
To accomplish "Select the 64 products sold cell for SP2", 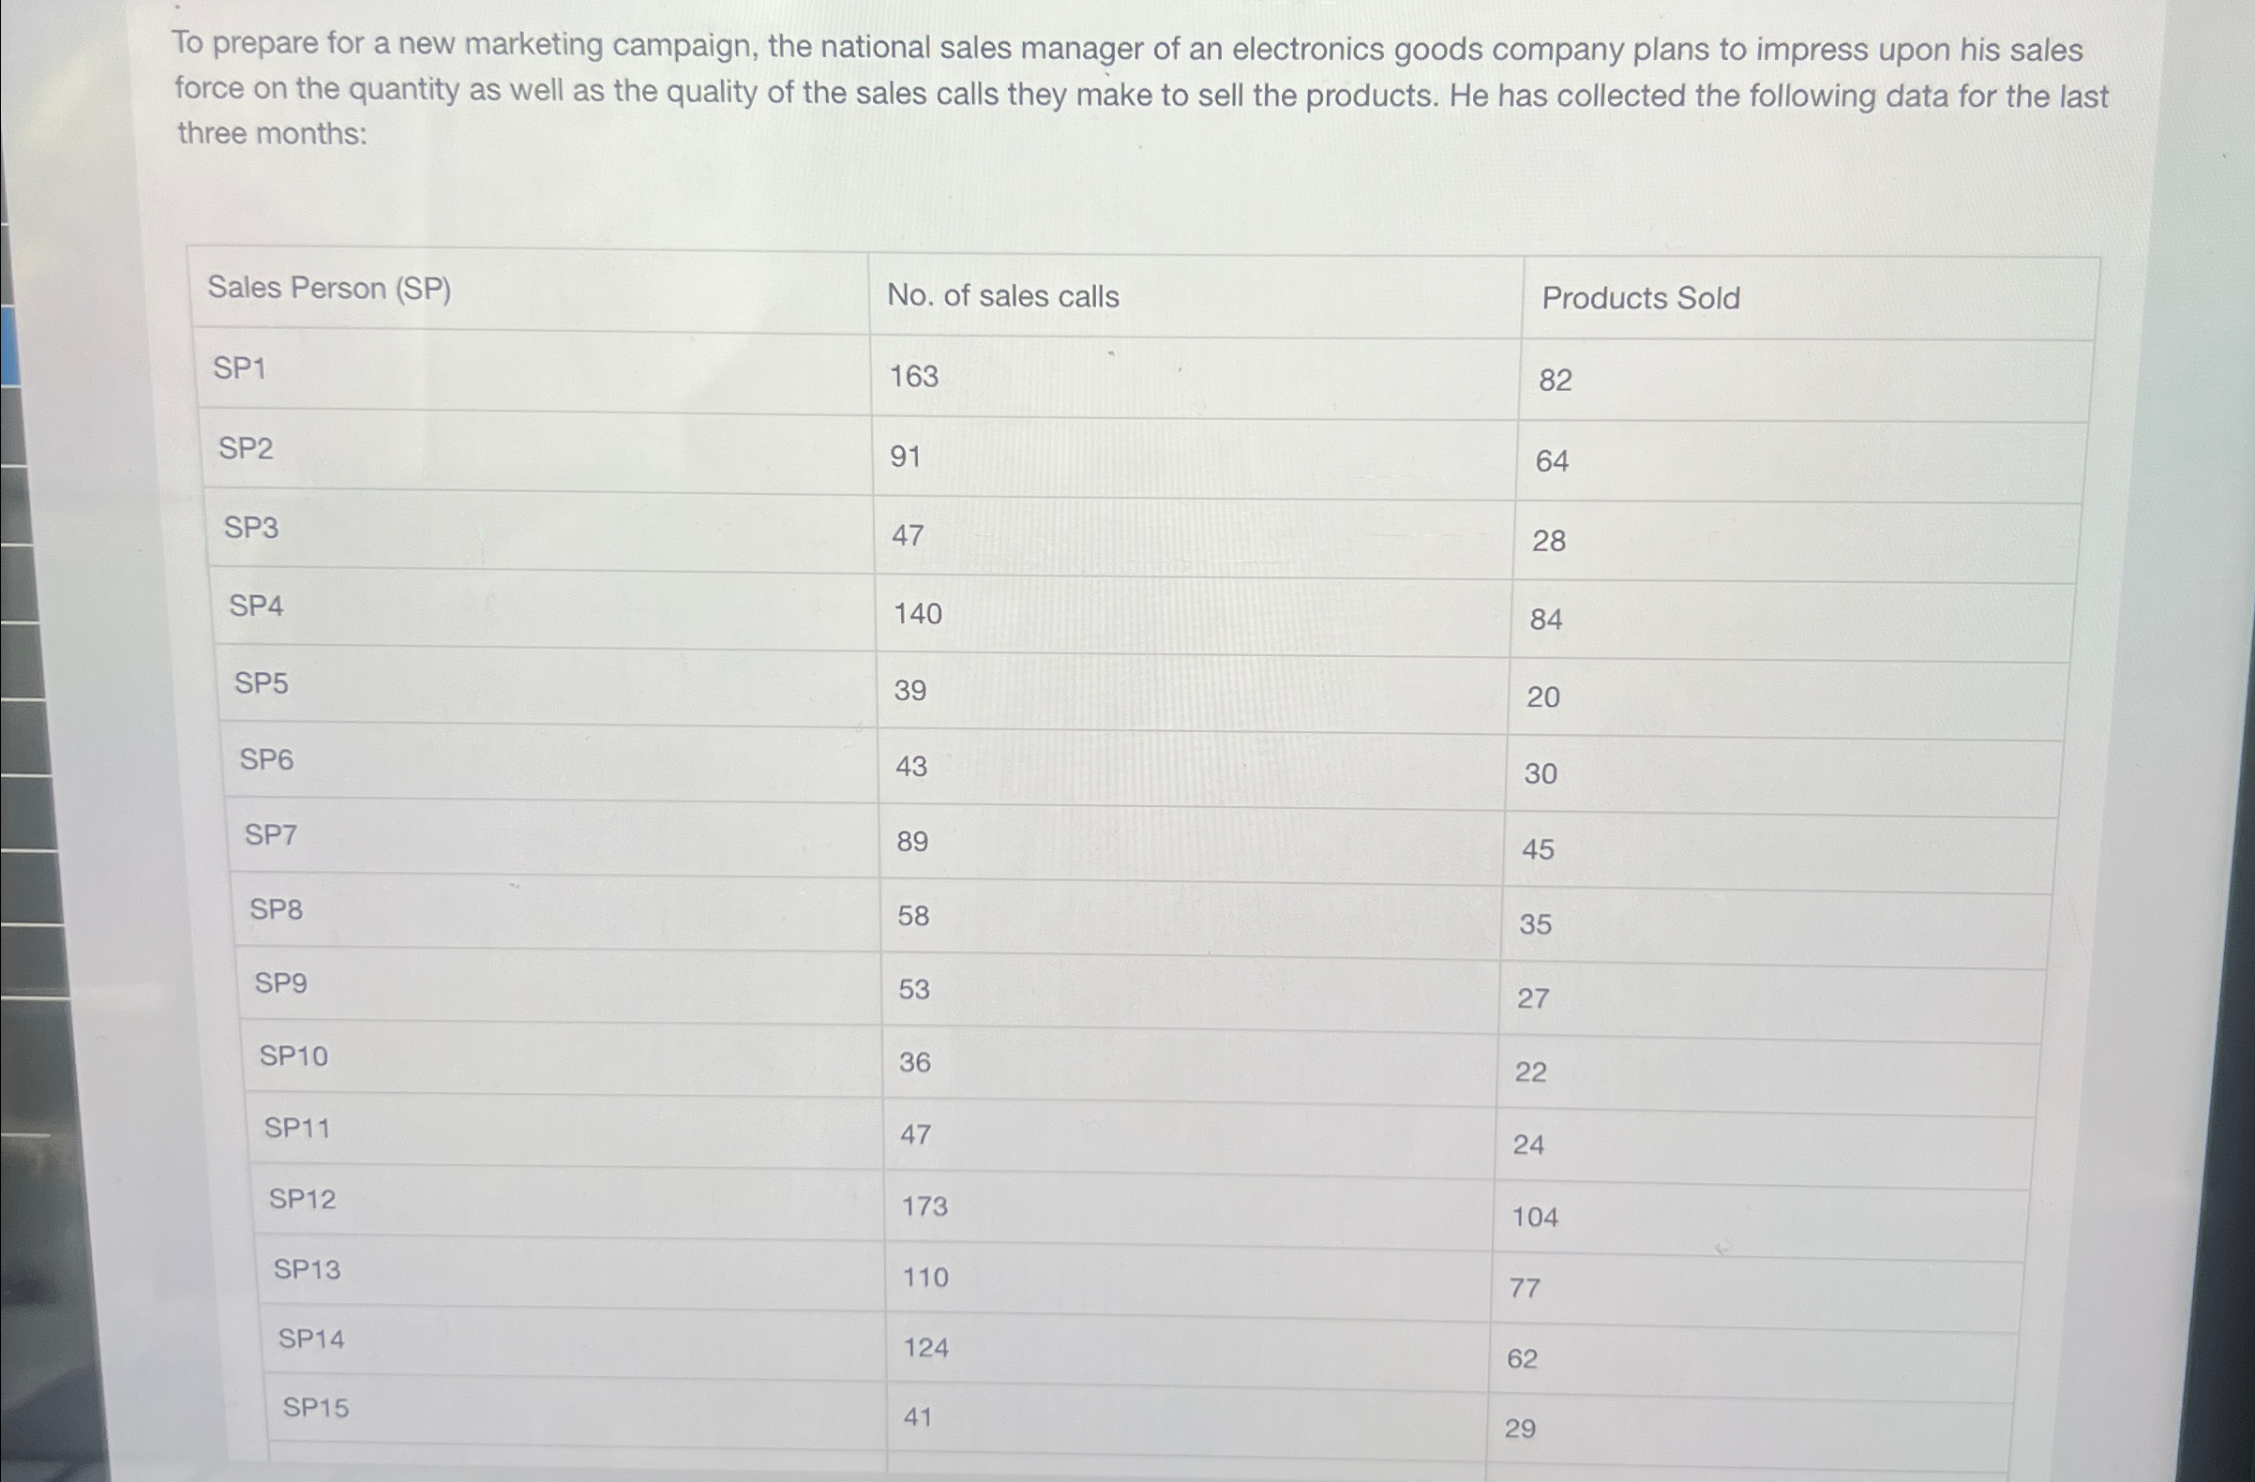I will [x=1551, y=461].
